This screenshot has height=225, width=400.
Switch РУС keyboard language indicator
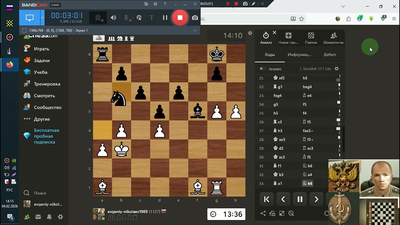10,190
